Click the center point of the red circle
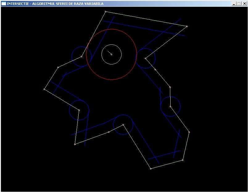This screenshot has height=192, width=248. [x=111, y=54]
